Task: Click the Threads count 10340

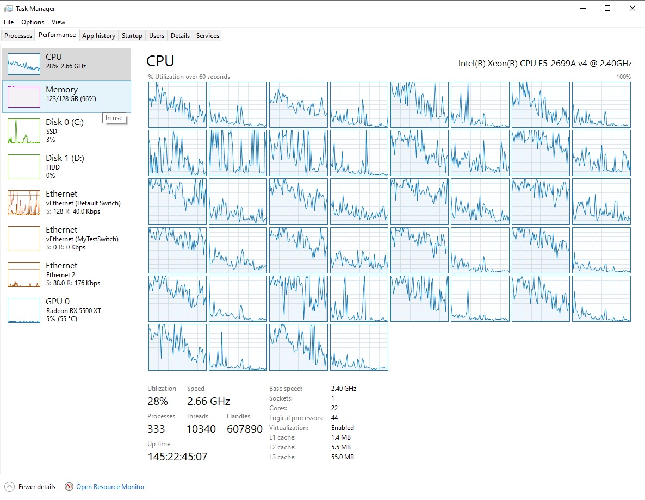Action: [x=201, y=429]
